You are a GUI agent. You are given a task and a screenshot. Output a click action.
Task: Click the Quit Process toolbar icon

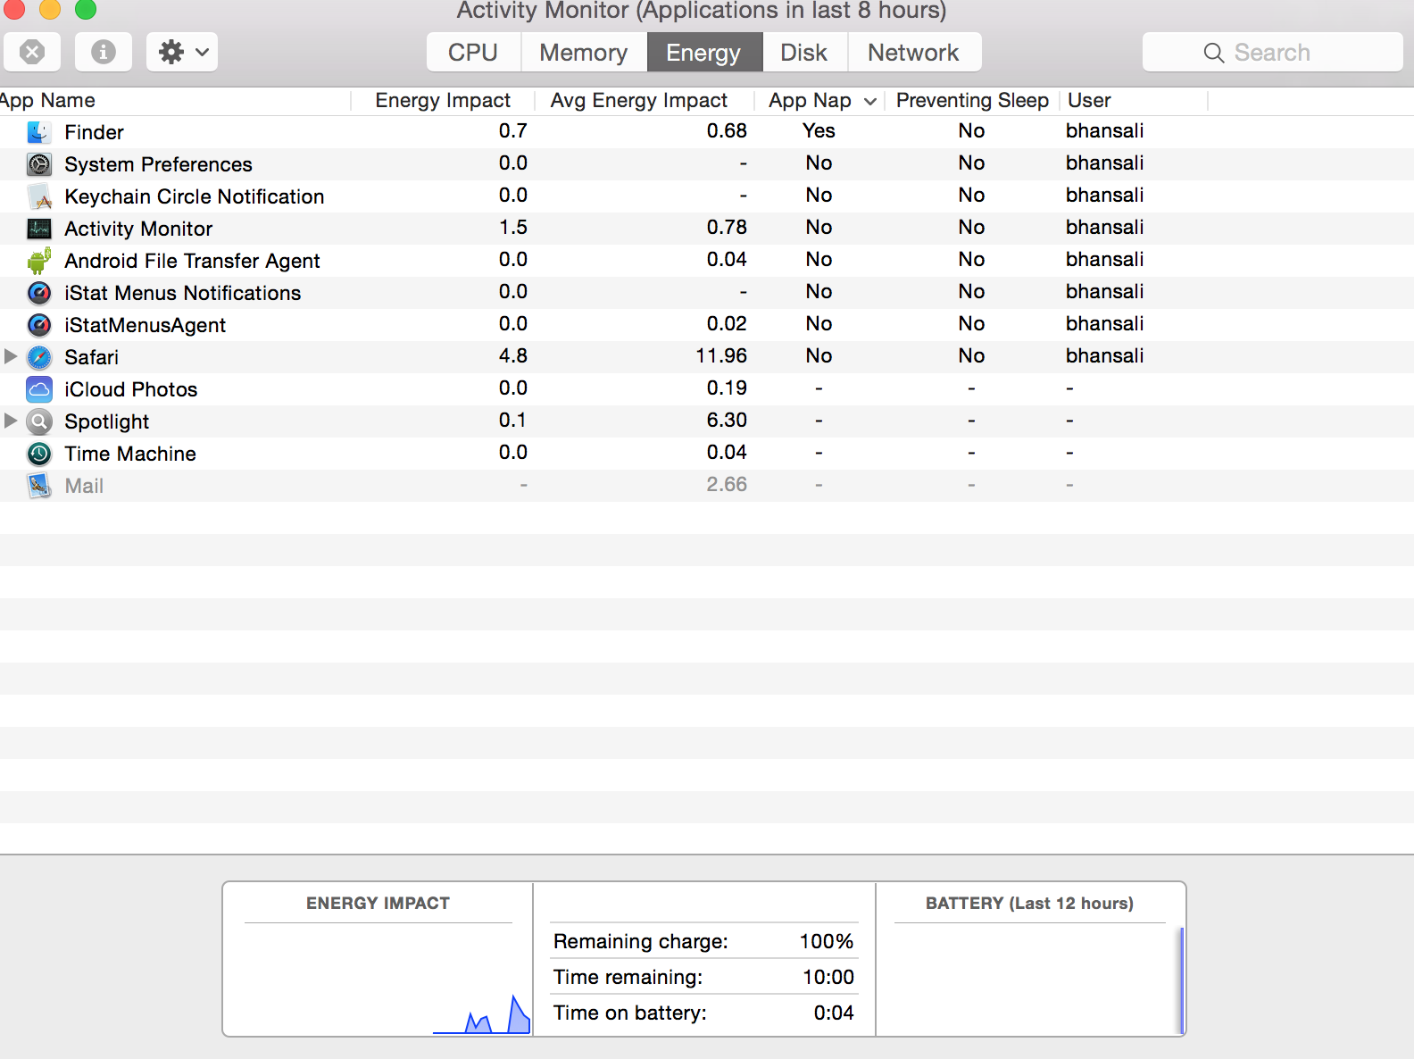[32, 52]
